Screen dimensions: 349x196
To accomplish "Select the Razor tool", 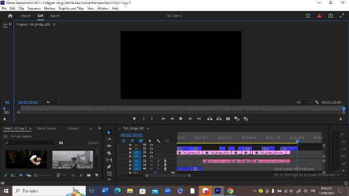I will coord(109,153).
